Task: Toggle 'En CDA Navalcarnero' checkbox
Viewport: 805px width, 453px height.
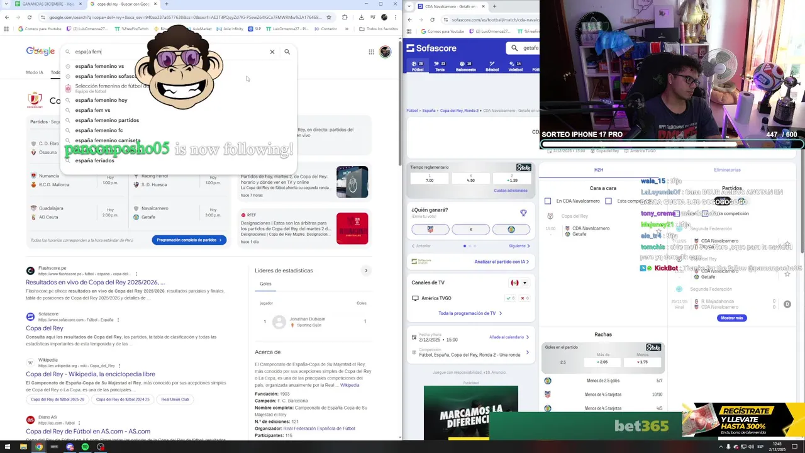Action: pos(547,201)
